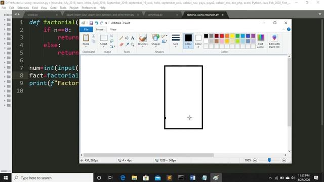Open the Rotate or flip dropdown
The image size is (324, 182).
click(x=112, y=47)
